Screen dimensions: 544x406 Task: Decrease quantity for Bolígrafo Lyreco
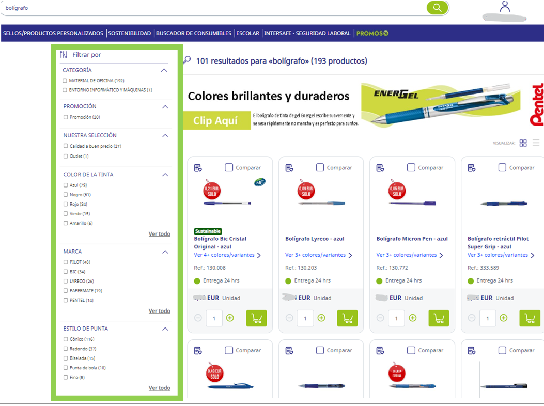(289, 318)
